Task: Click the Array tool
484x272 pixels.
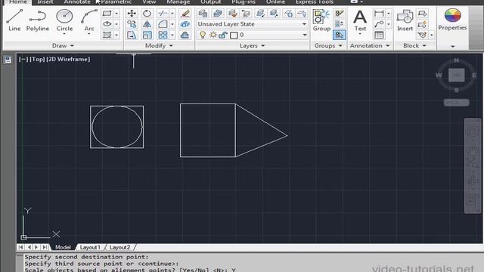Action: tap(163, 35)
